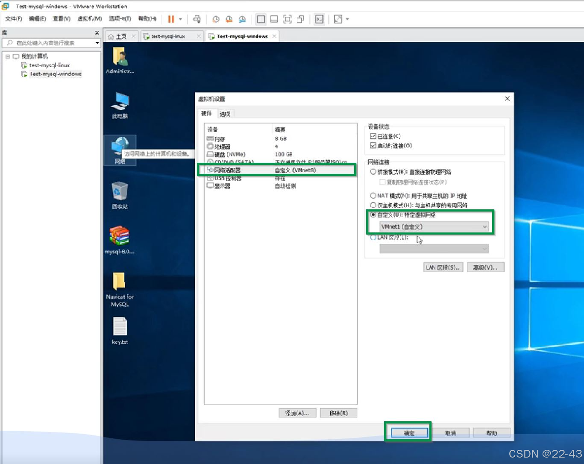The image size is (584, 464).
Task: Select Test-mysql-windows in the library tree
Action: pyautogui.click(x=56, y=74)
